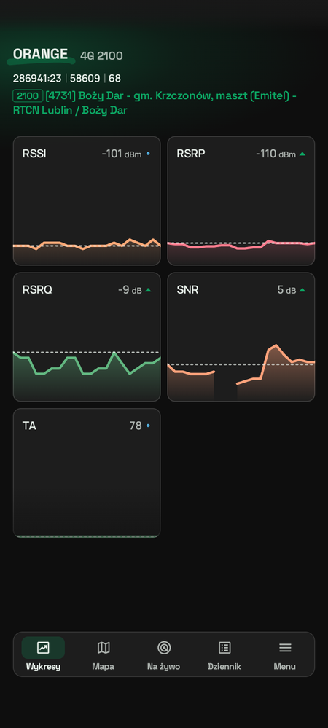Tap the 68 value in header
328x728 pixels.
(114, 79)
